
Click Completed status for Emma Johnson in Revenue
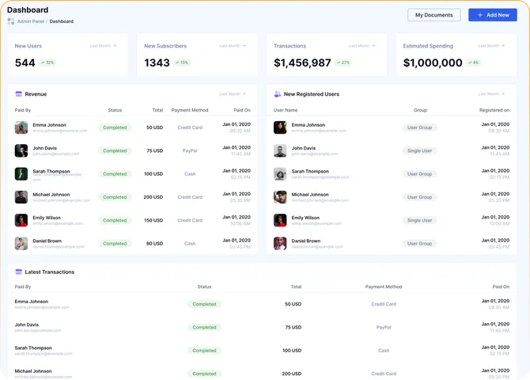tap(115, 127)
